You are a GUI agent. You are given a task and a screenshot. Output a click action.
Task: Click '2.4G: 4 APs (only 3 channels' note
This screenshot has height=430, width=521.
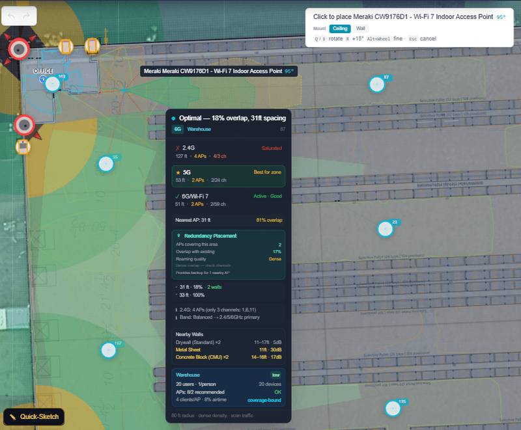(218, 310)
